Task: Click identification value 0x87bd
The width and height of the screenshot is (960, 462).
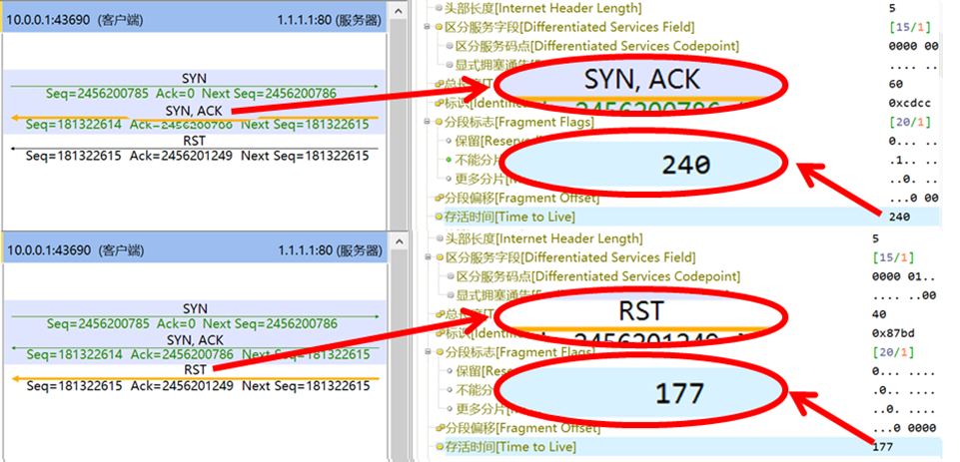Action: (891, 333)
